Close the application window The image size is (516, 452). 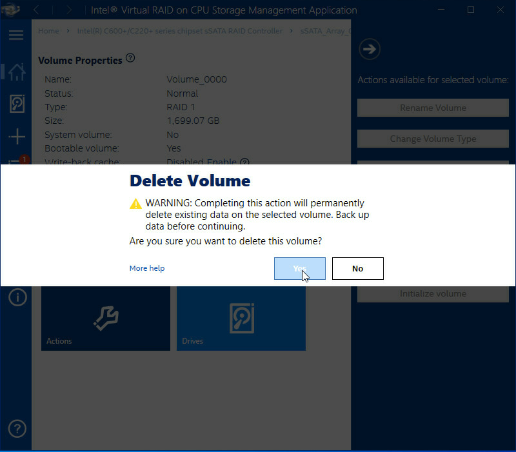point(501,10)
